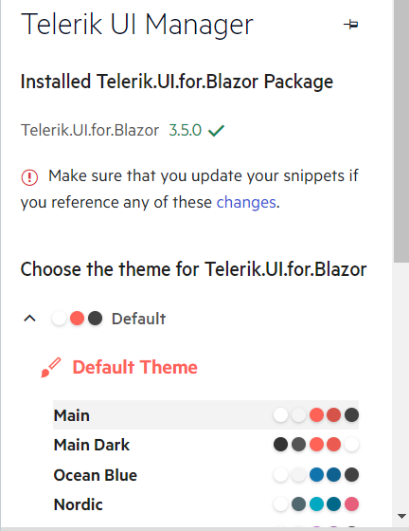Screen dimensions: 409x531
Task: Pick the Nordic theme variant
Action: tap(205, 504)
